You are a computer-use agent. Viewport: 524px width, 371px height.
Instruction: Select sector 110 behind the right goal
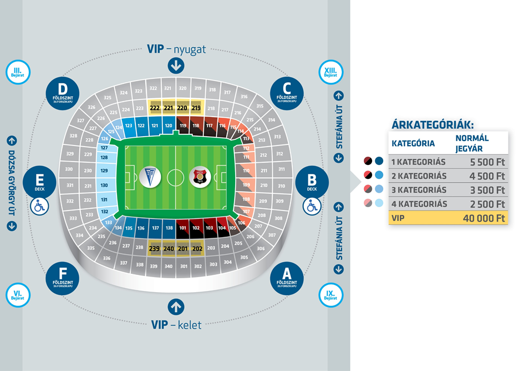pos(245,171)
